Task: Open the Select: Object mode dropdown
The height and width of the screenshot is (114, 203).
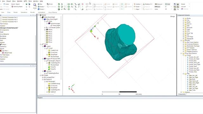Action: (x=17, y=4)
